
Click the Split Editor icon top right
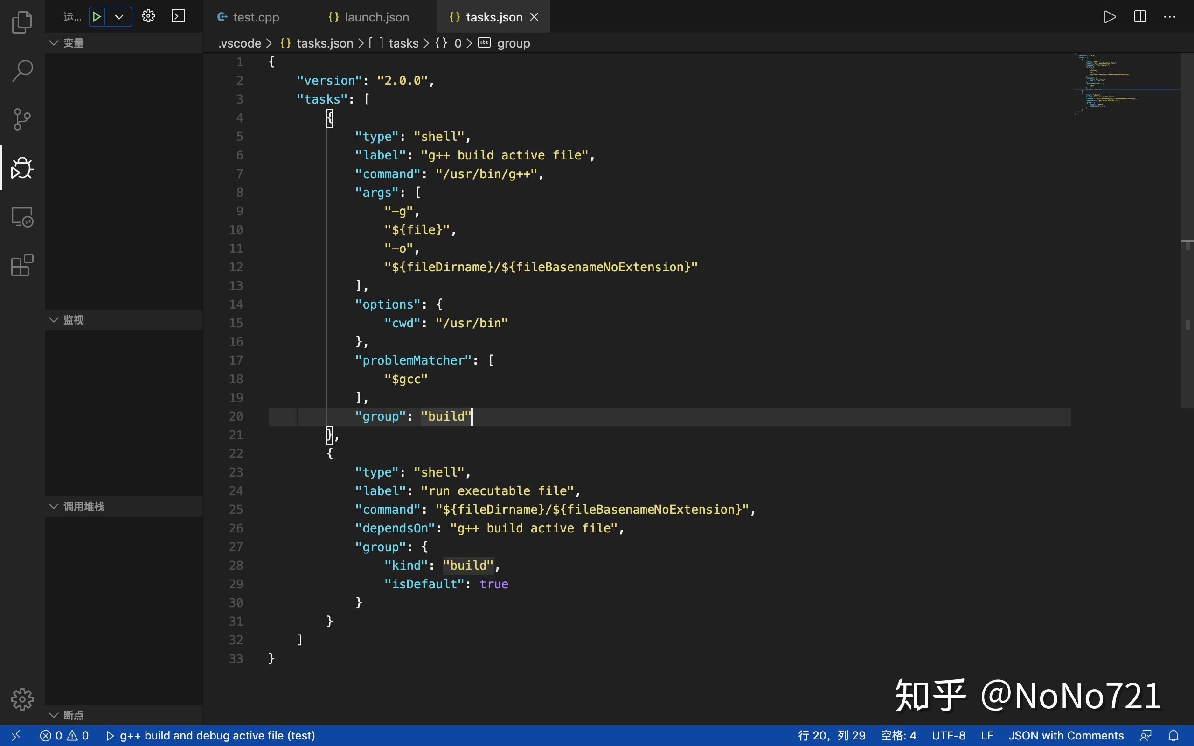[x=1140, y=16]
